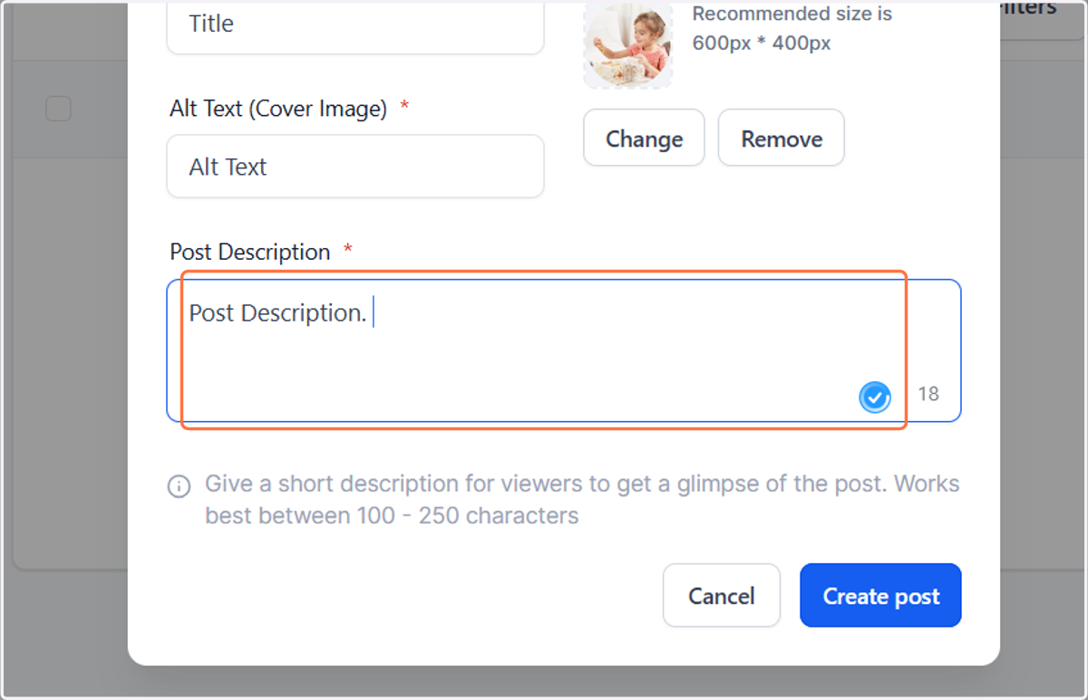
Task: Click the info icon beside the description hint
Action: (180, 486)
